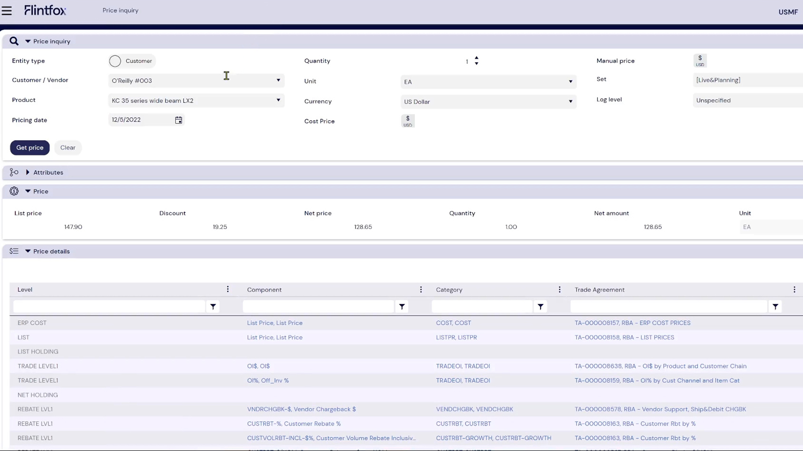Open Level column options menu
This screenshot has width=803, height=451.
pyautogui.click(x=228, y=289)
